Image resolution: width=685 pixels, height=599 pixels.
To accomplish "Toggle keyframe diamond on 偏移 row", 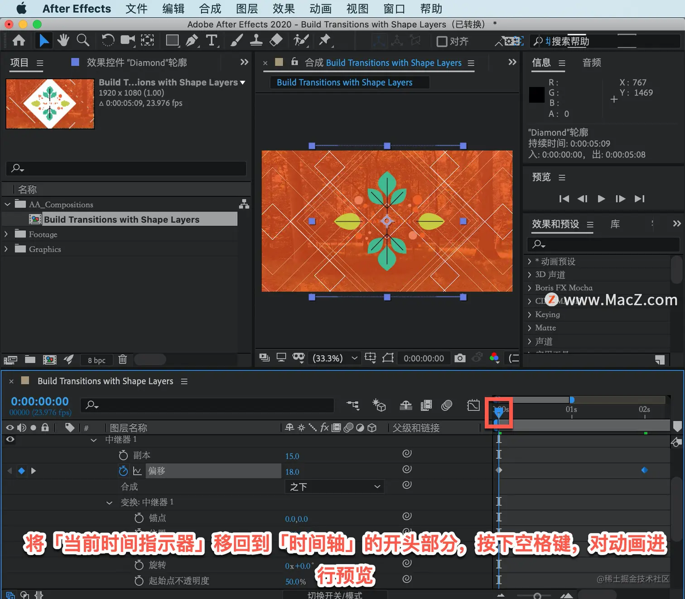I will 21,471.
